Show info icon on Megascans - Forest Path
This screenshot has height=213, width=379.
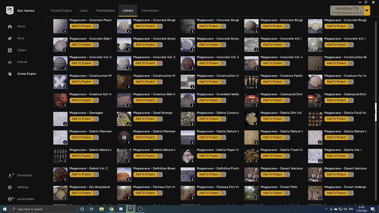click(x=256, y=198)
